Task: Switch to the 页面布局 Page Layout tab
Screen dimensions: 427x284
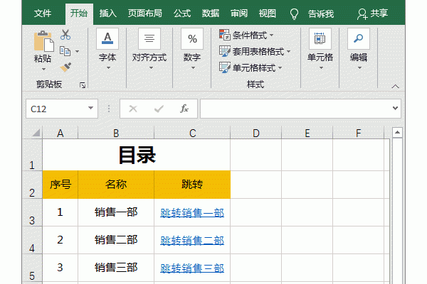Action: 145,13
